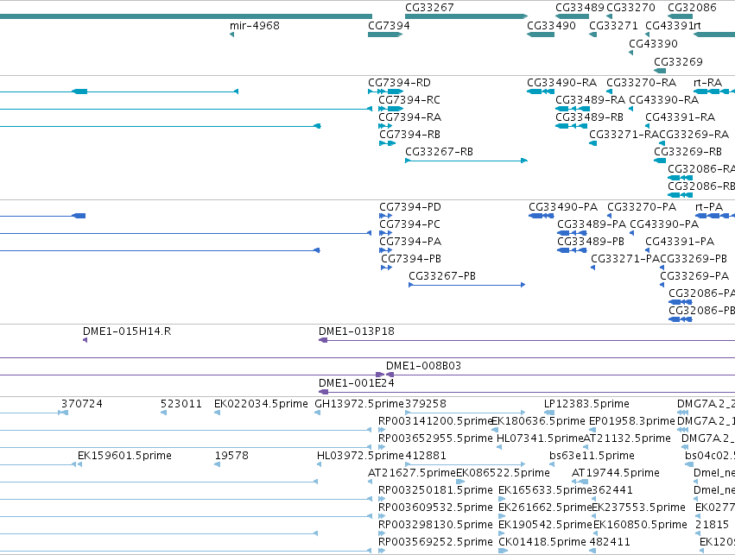Select transcript CG43390-RA
Screen dimensions: 735x555
631,109
